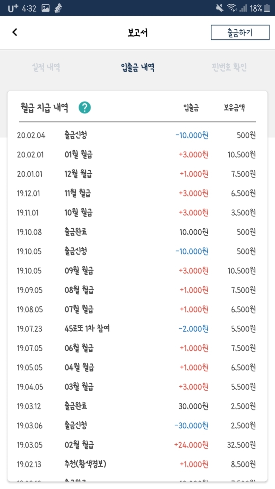Select the 입출금 내역 tab

pyautogui.click(x=137, y=67)
